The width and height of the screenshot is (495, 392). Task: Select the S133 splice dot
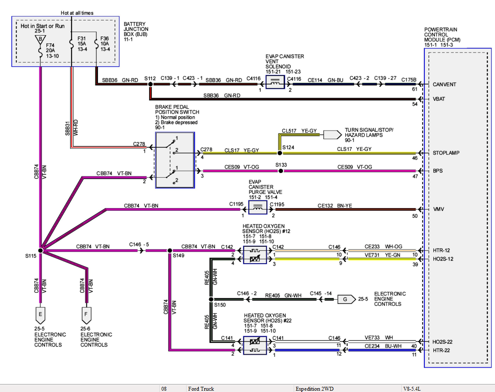[281, 171]
